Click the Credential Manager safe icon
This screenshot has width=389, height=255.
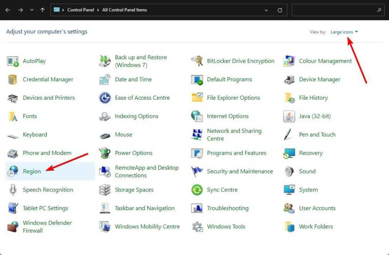pyautogui.click(x=13, y=80)
